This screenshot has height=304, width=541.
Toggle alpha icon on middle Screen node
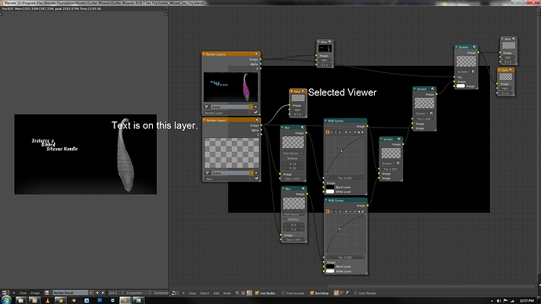(x=432, y=114)
